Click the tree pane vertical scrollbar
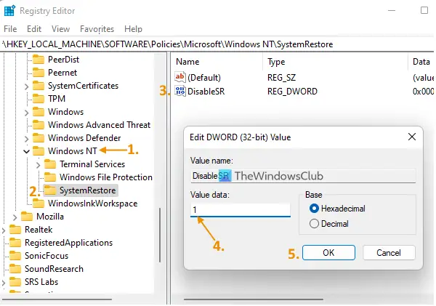The width and height of the screenshot is (436, 306). point(160,235)
